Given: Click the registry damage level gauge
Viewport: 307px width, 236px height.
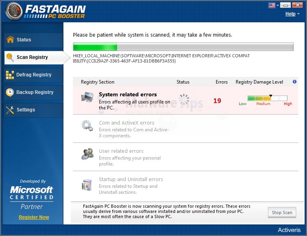Looking at the screenshot, I should tap(268, 98).
